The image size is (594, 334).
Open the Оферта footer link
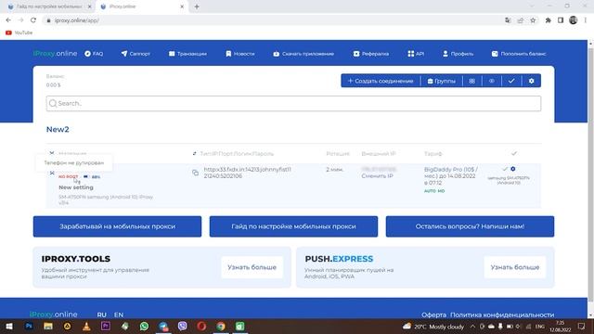coord(433,315)
